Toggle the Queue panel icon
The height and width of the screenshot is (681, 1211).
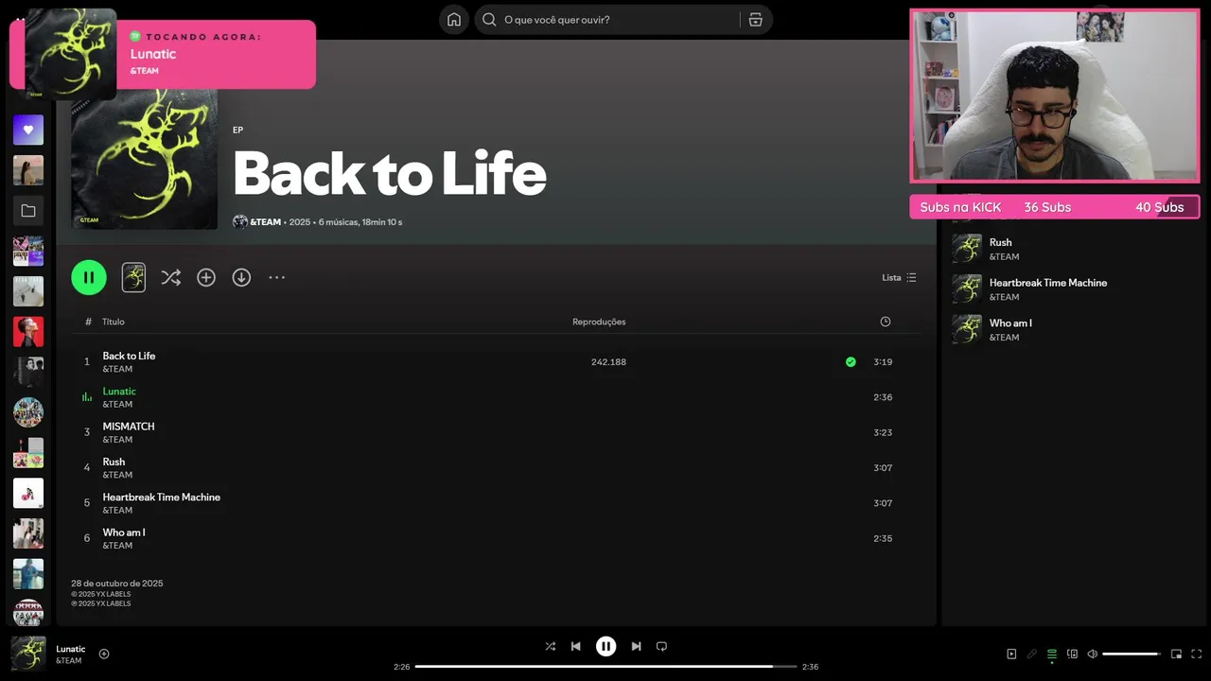point(1051,654)
